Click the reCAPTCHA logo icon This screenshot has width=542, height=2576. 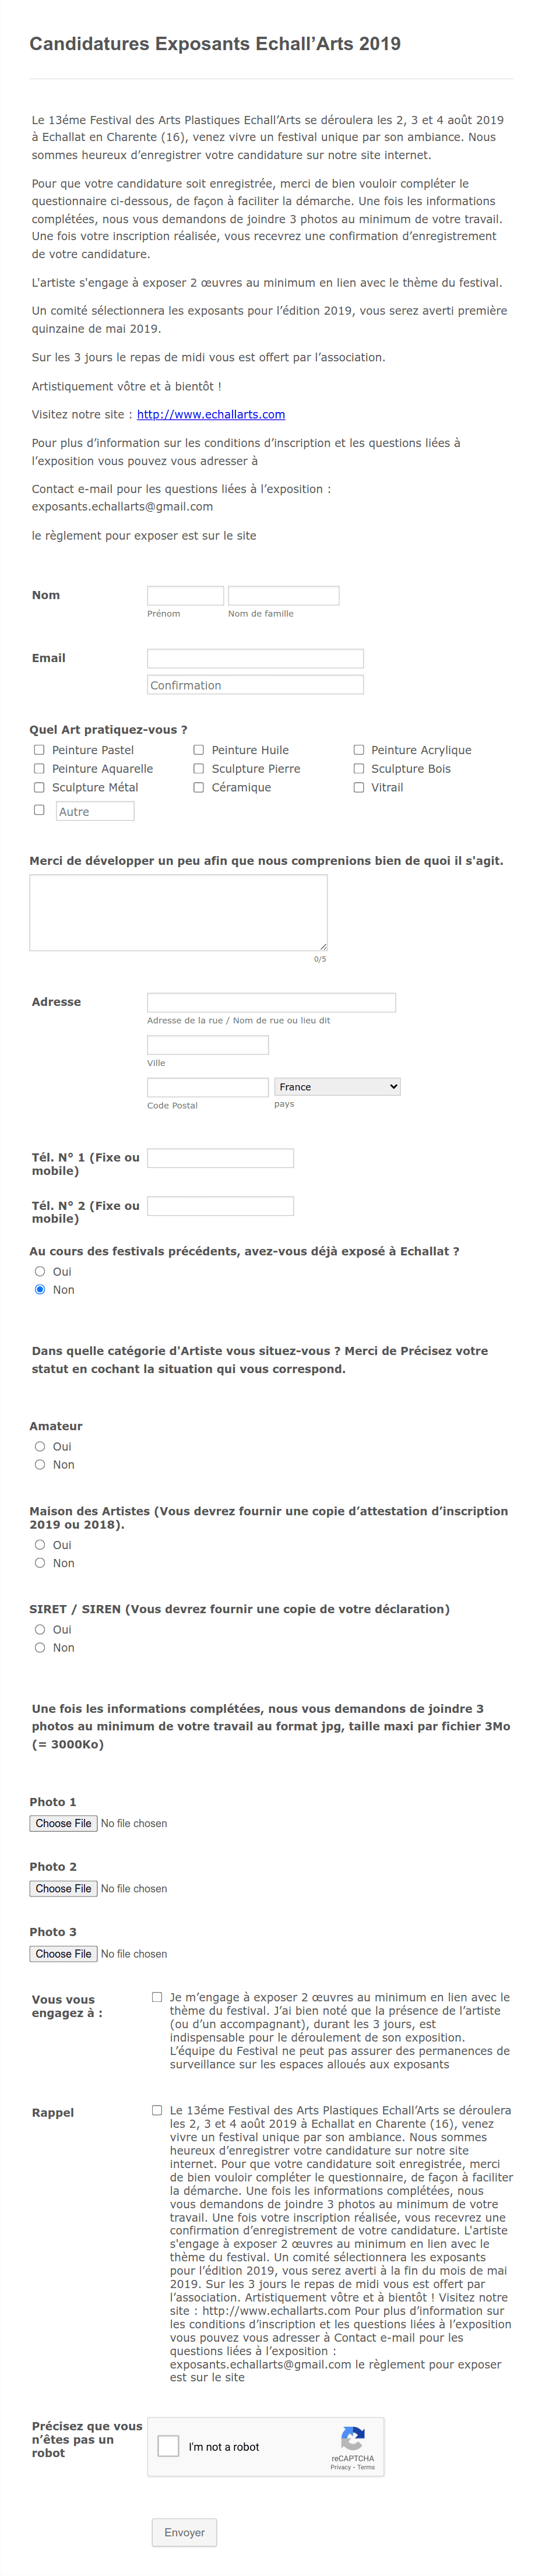coord(352,2437)
